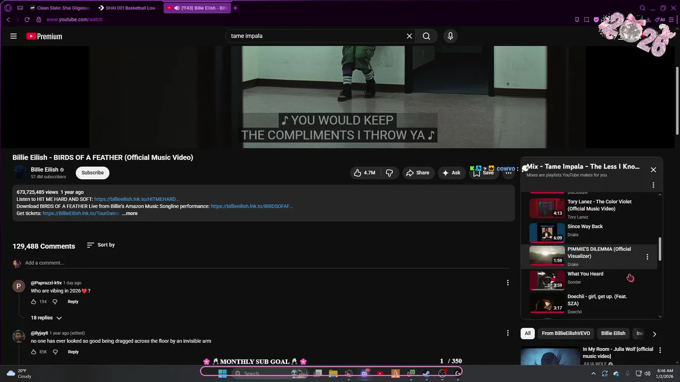The image size is (680, 382).
Task: Open options for PIMMIE'S DILEMMA item
Action: (x=647, y=257)
